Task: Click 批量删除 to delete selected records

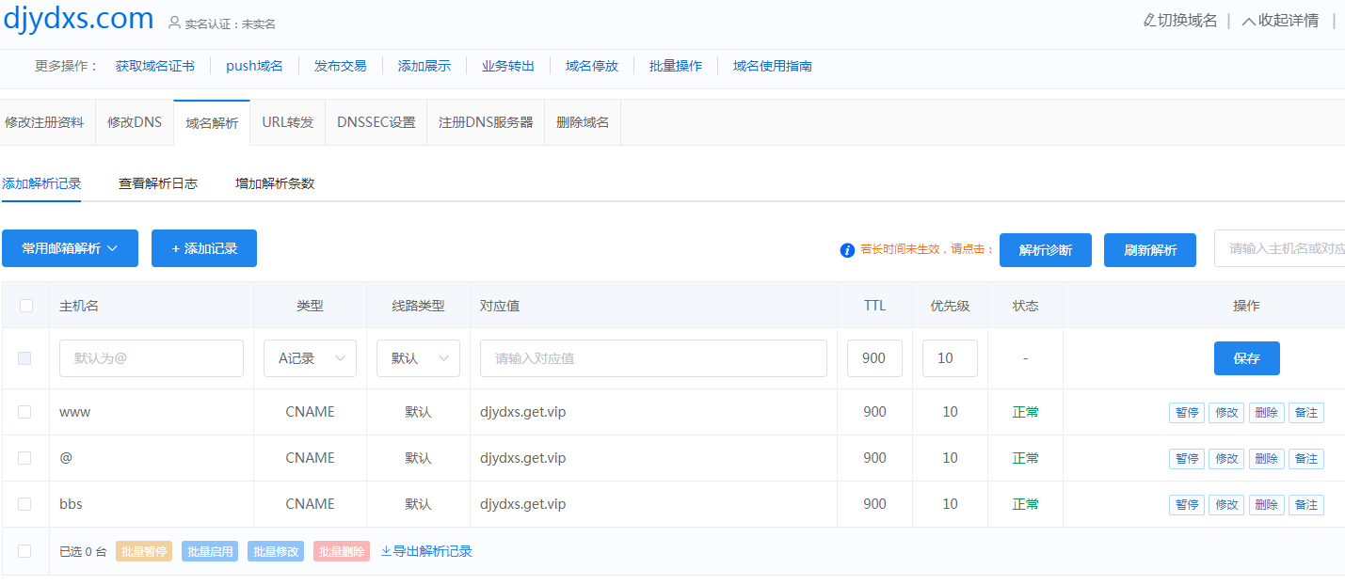Action: click(341, 551)
